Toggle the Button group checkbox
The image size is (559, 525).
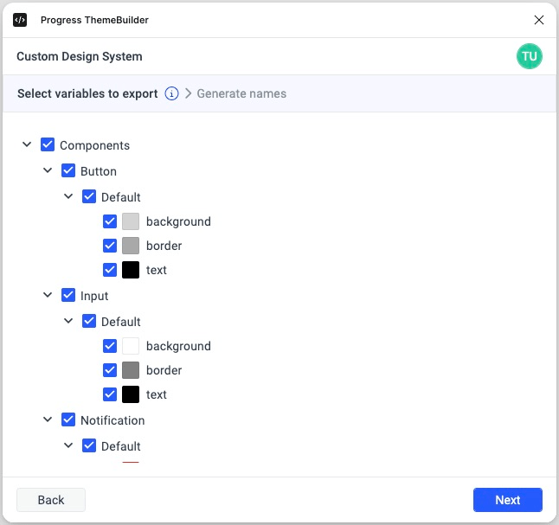pos(68,170)
